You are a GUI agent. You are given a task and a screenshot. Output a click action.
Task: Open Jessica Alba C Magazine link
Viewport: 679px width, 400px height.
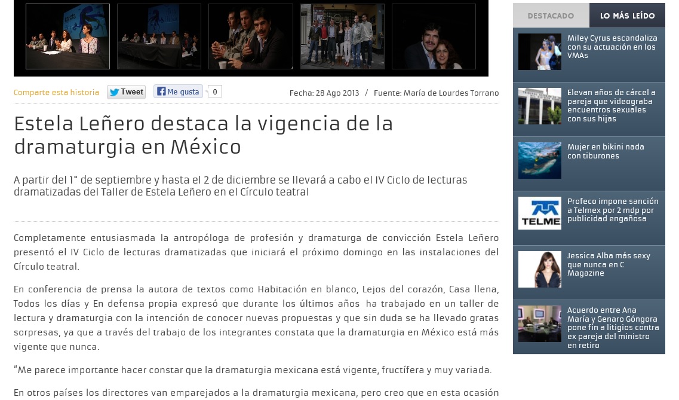(609, 264)
